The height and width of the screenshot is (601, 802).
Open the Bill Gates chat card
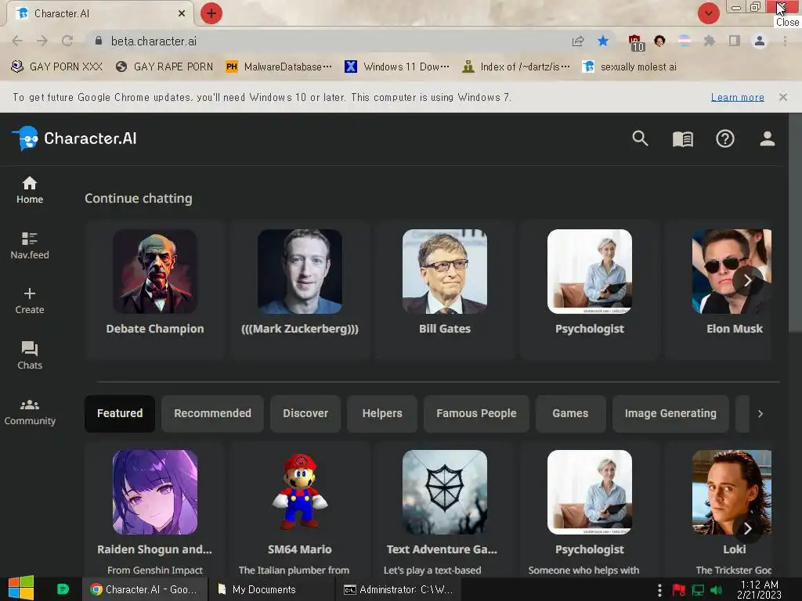(445, 290)
